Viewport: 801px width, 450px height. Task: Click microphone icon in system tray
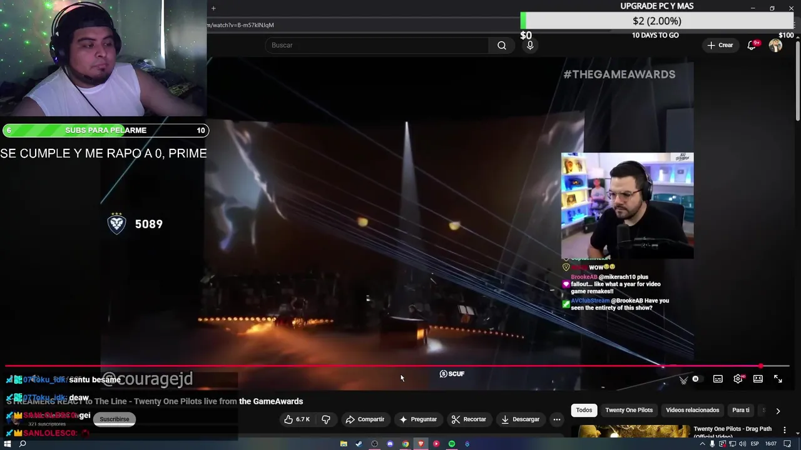[x=712, y=444]
